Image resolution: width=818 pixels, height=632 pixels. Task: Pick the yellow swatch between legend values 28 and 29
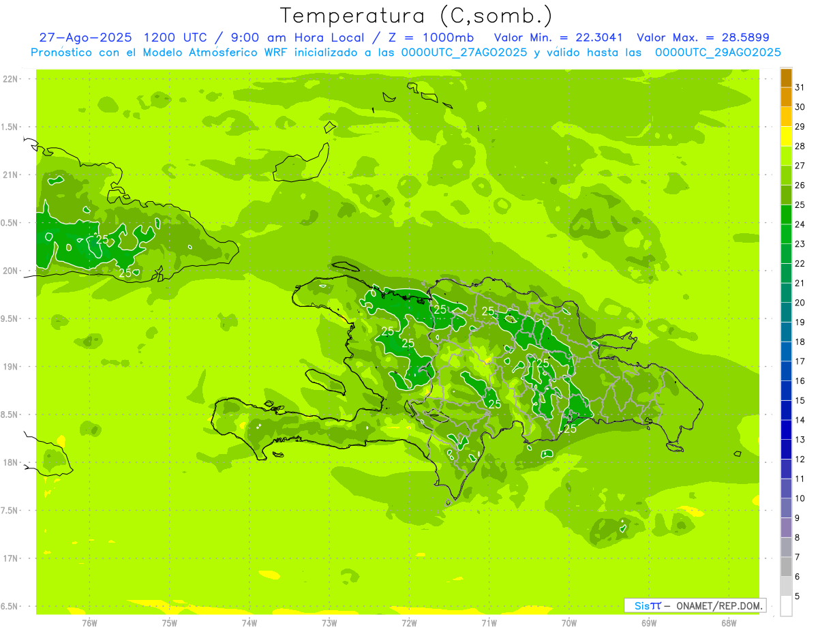(x=786, y=136)
